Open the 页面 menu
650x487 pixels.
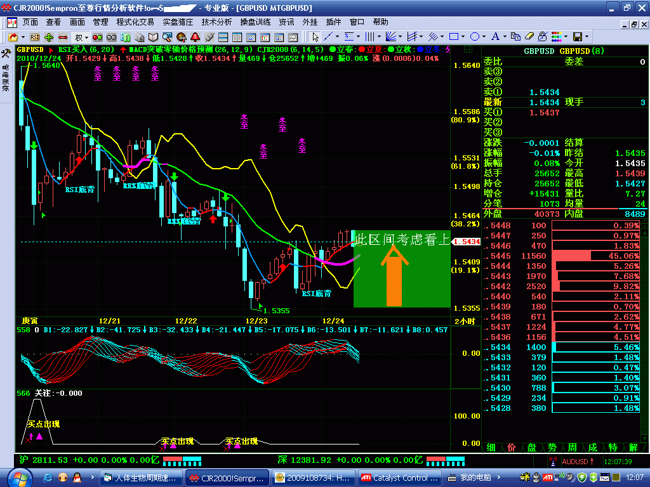point(30,22)
